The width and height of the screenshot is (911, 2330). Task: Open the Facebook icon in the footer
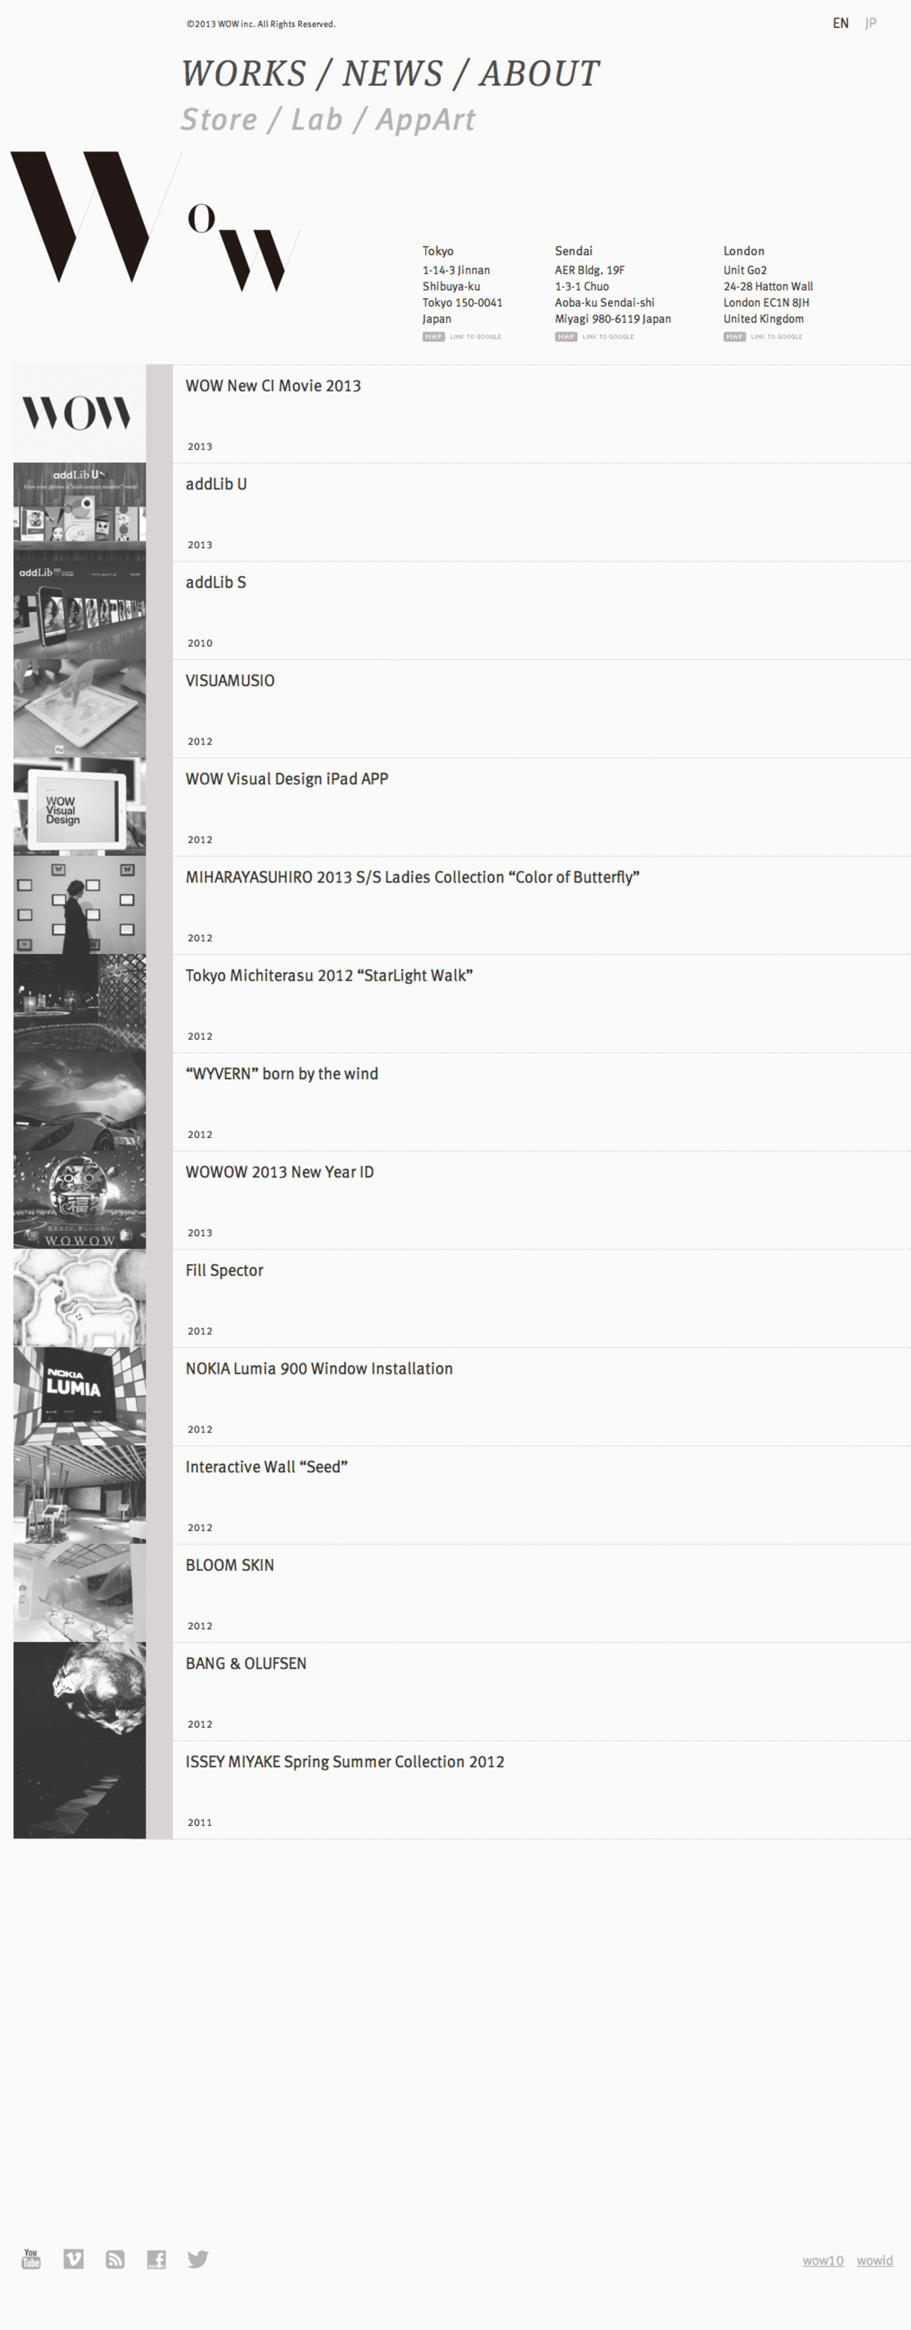tap(156, 2260)
